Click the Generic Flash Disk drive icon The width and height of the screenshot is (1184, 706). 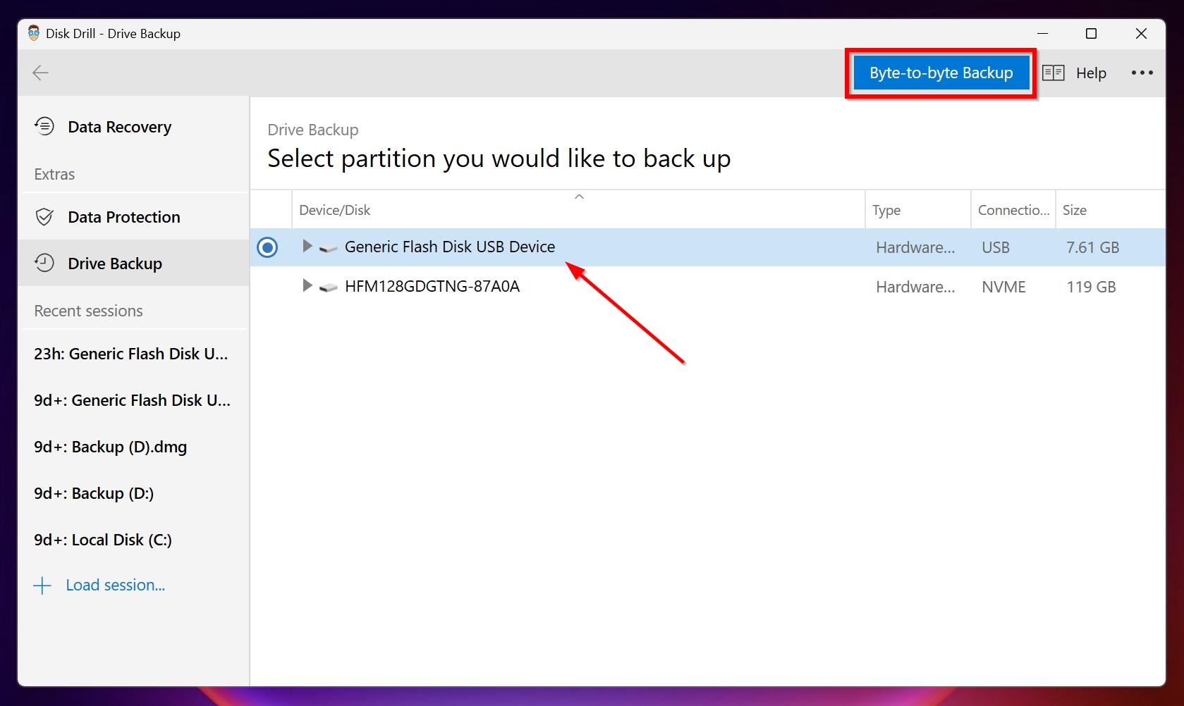coord(328,248)
